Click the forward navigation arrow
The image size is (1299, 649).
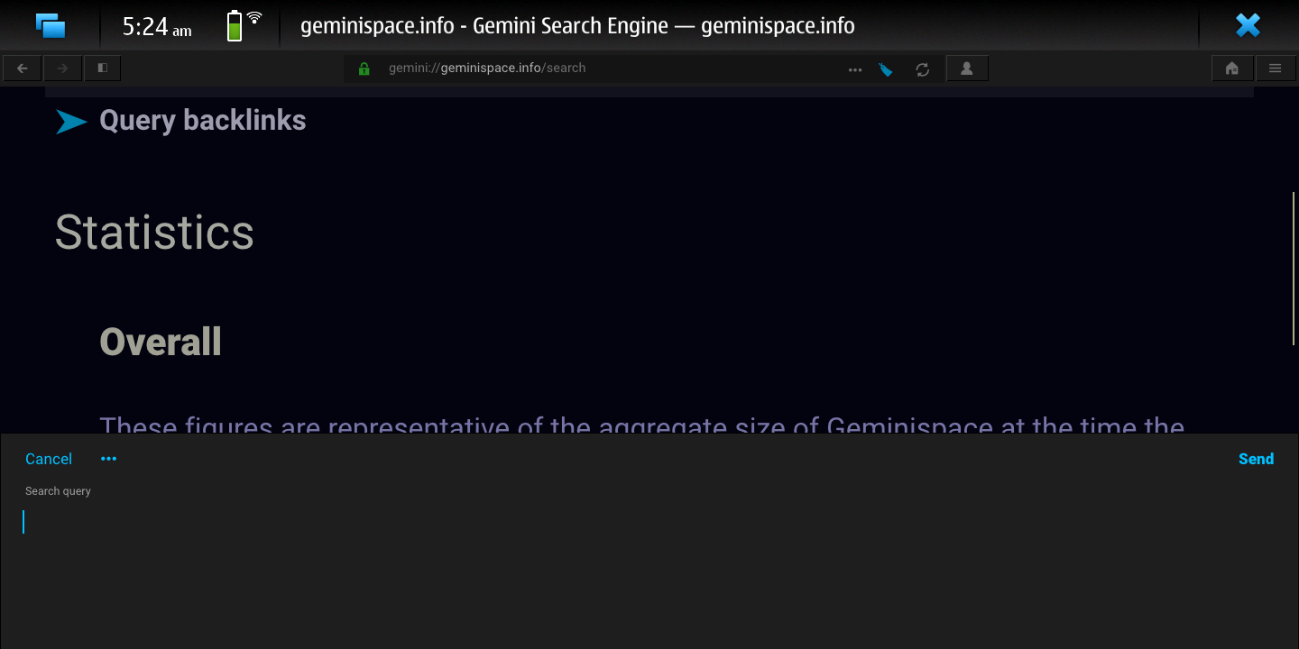tap(62, 69)
